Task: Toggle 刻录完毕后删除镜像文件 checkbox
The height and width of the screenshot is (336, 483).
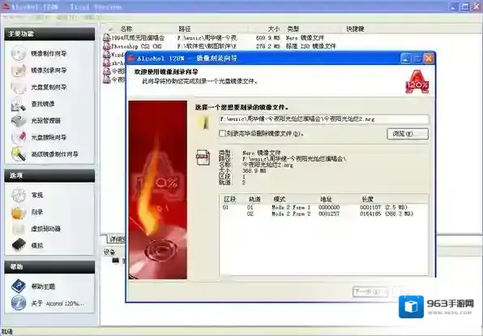Action: pyautogui.click(x=222, y=134)
